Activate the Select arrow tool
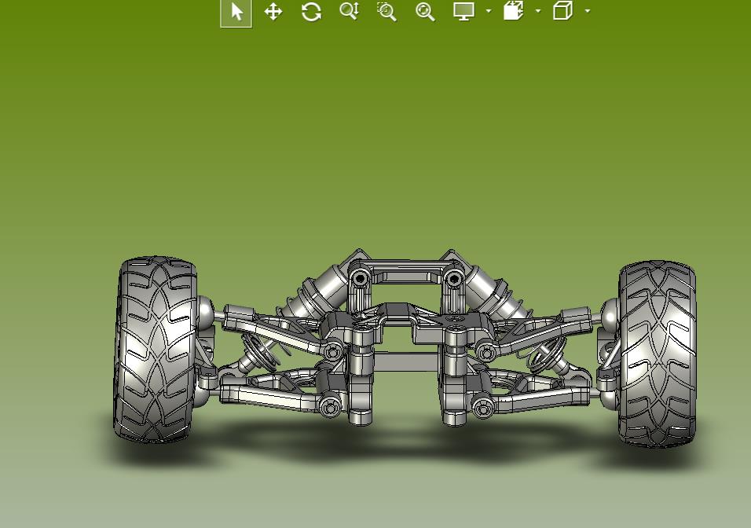Image resolution: width=751 pixels, height=528 pixels. click(236, 12)
